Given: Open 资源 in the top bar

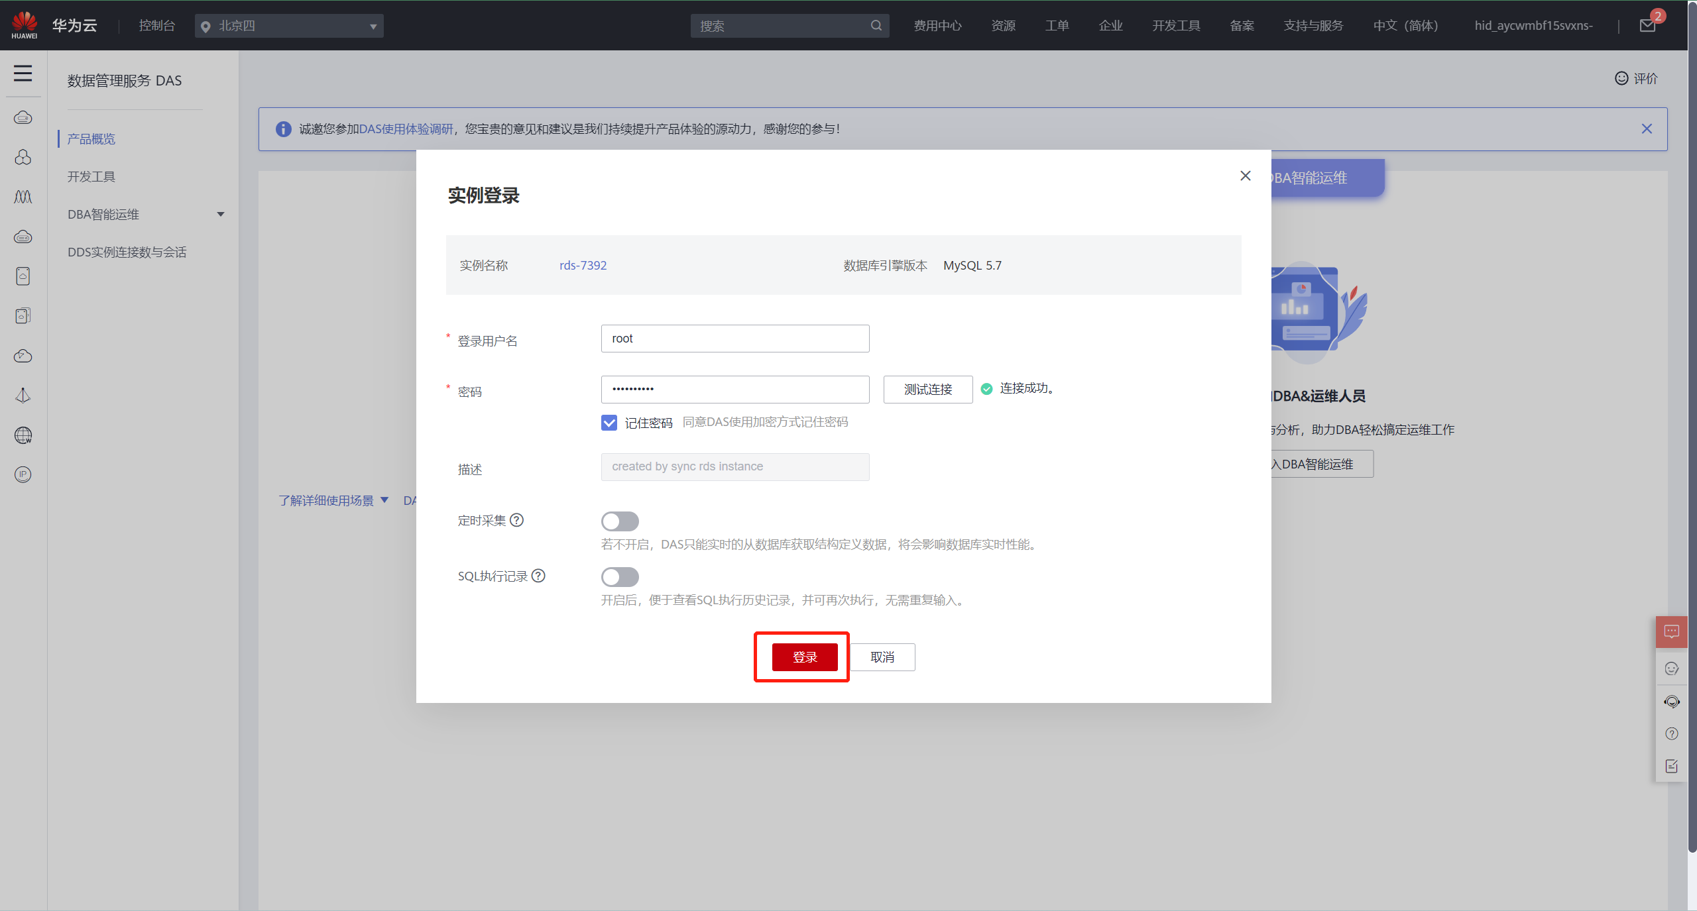Looking at the screenshot, I should 1004,26.
